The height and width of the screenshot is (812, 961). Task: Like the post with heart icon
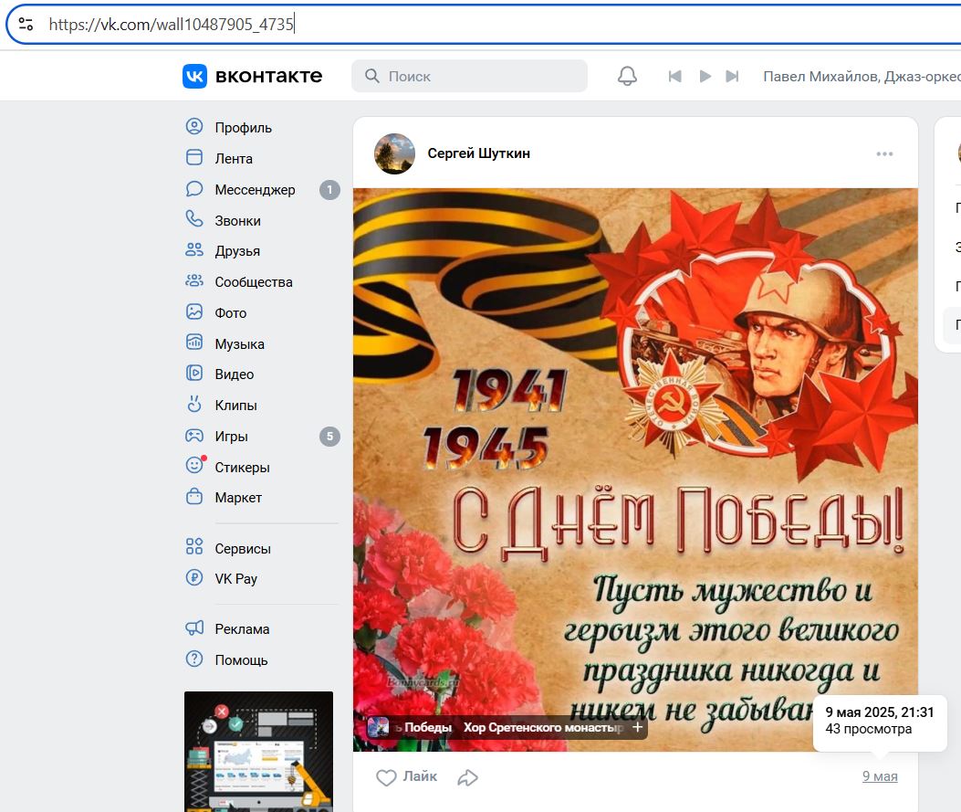pos(386,777)
